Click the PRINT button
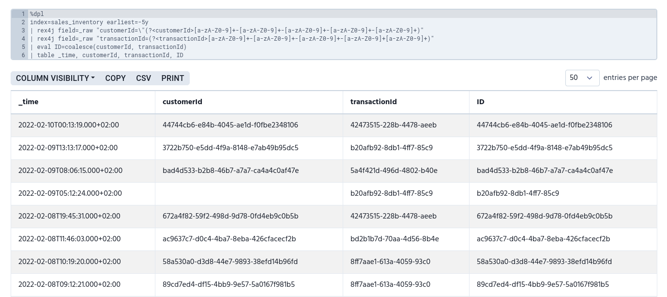Screen dimensions: 667x297 172,78
